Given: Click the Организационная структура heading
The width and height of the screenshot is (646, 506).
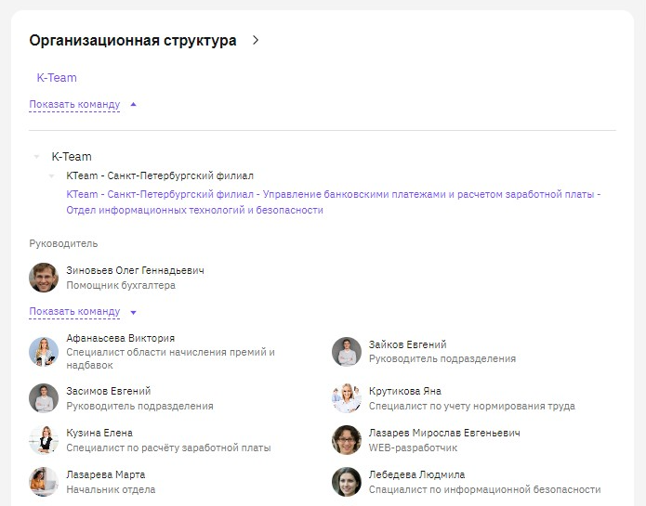Looking at the screenshot, I should click(133, 40).
